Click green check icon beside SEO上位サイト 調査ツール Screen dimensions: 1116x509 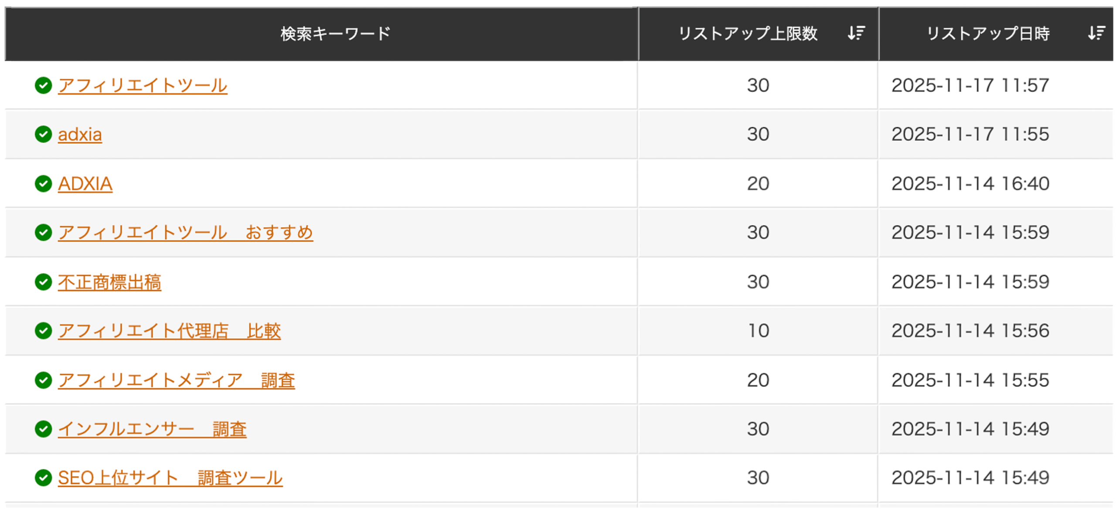tap(43, 478)
